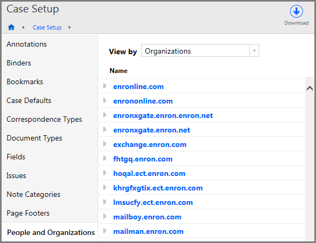Expand khrgfxgtix.ect.enron.com row
Screen dimensions: 316x243
105,188
